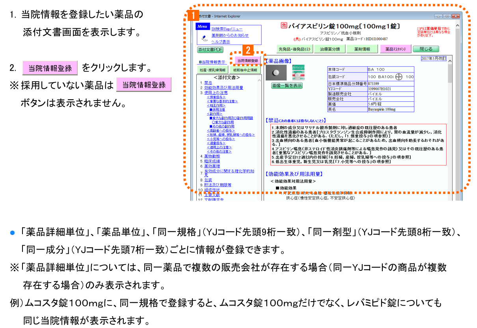The image size is (477, 328).
Task: Open the 薬剤情報 tab button
Action: [362, 49]
